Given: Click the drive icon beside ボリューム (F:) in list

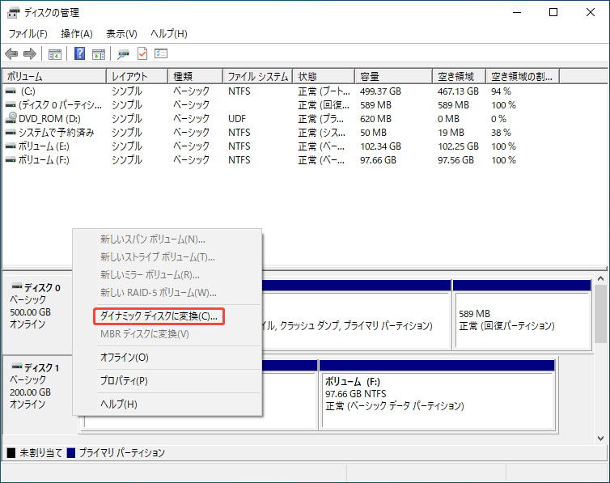Looking at the screenshot, I should (11, 160).
